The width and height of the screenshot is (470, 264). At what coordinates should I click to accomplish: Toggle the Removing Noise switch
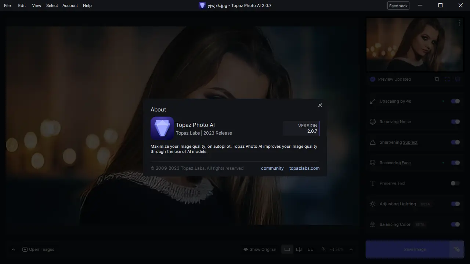[x=455, y=122]
